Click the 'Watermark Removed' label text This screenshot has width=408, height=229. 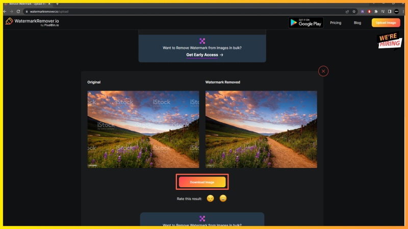click(223, 82)
